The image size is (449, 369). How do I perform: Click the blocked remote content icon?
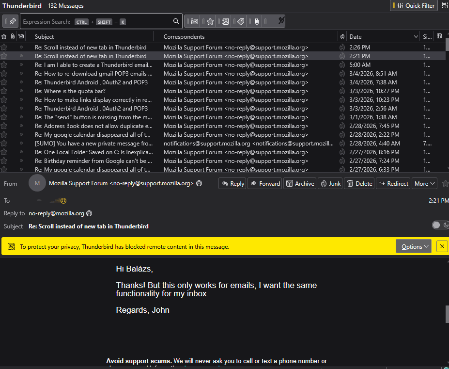click(12, 247)
